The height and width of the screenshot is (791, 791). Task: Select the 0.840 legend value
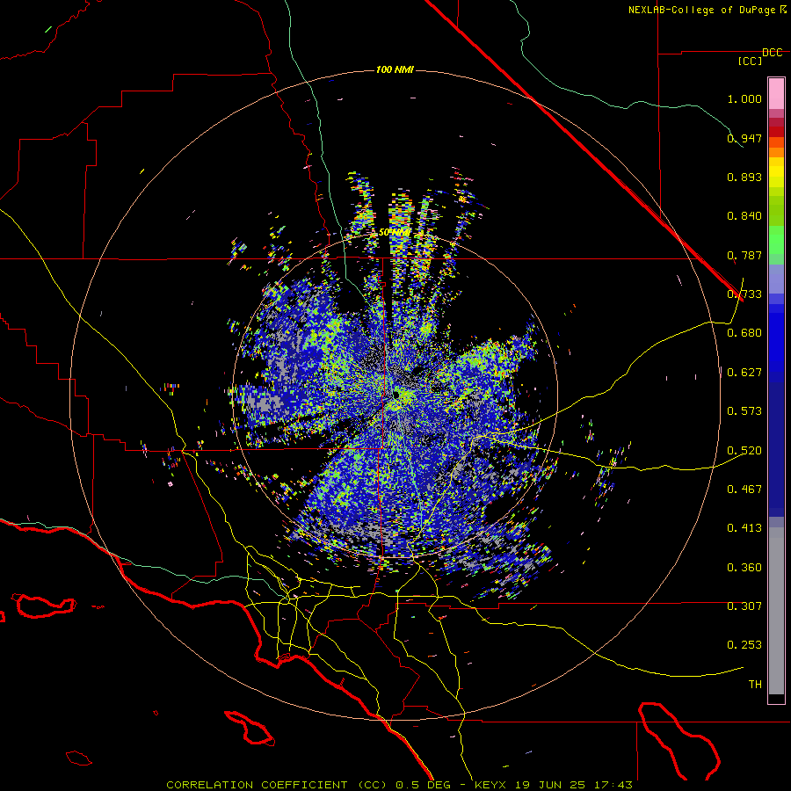[x=744, y=216]
